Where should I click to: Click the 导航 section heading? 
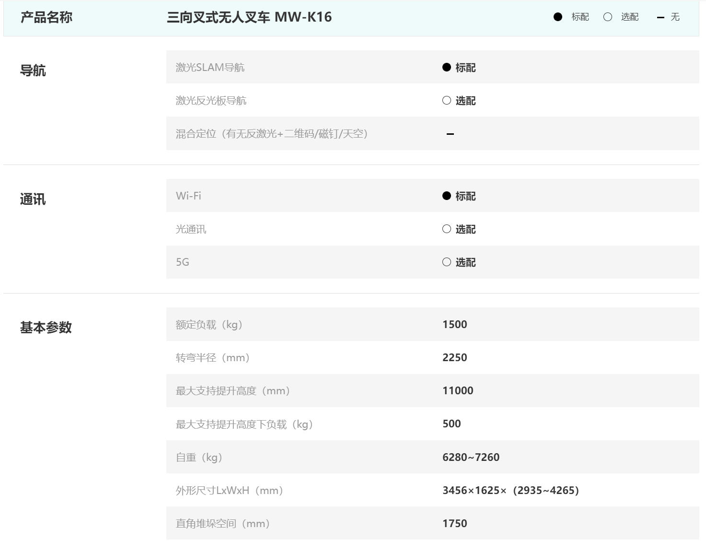[x=33, y=71]
